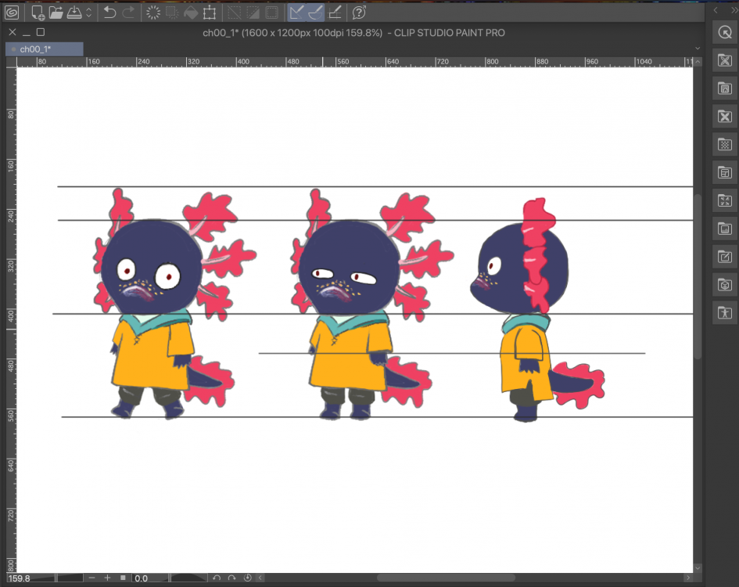Create a new canvas with New icon
The width and height of the screenshot is (739, 587).
pyautogui.click(x=37, y=12)
